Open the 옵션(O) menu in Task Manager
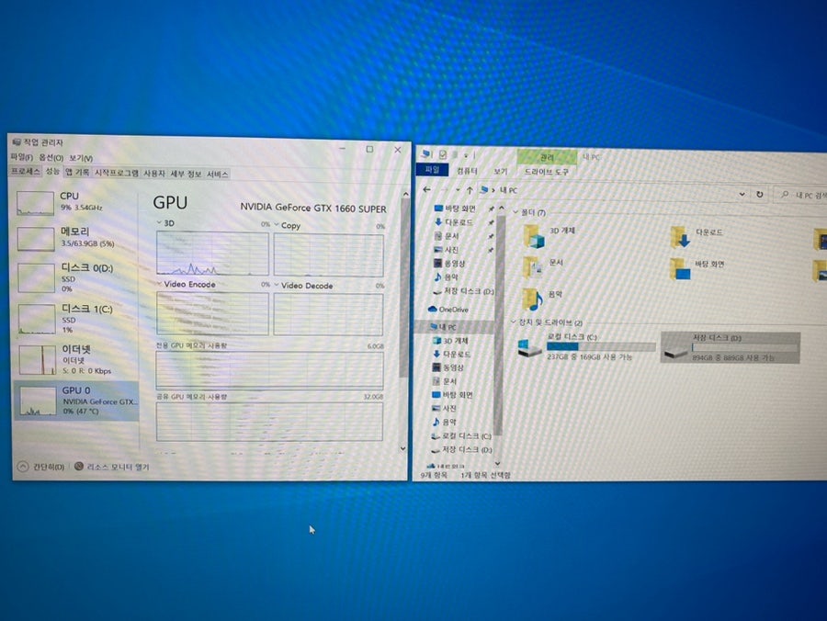This screenshot has height=621, width=827. 51,158
